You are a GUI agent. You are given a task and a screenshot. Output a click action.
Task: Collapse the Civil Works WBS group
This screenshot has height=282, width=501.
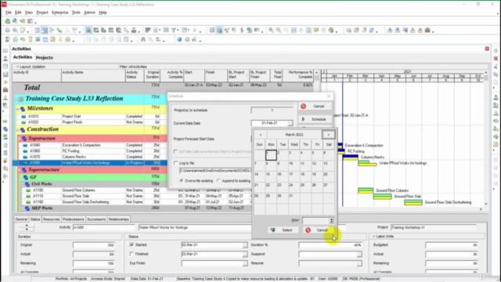coord(23,184)
